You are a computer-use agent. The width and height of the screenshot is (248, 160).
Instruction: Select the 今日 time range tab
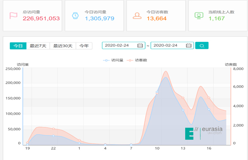point(18,46)
